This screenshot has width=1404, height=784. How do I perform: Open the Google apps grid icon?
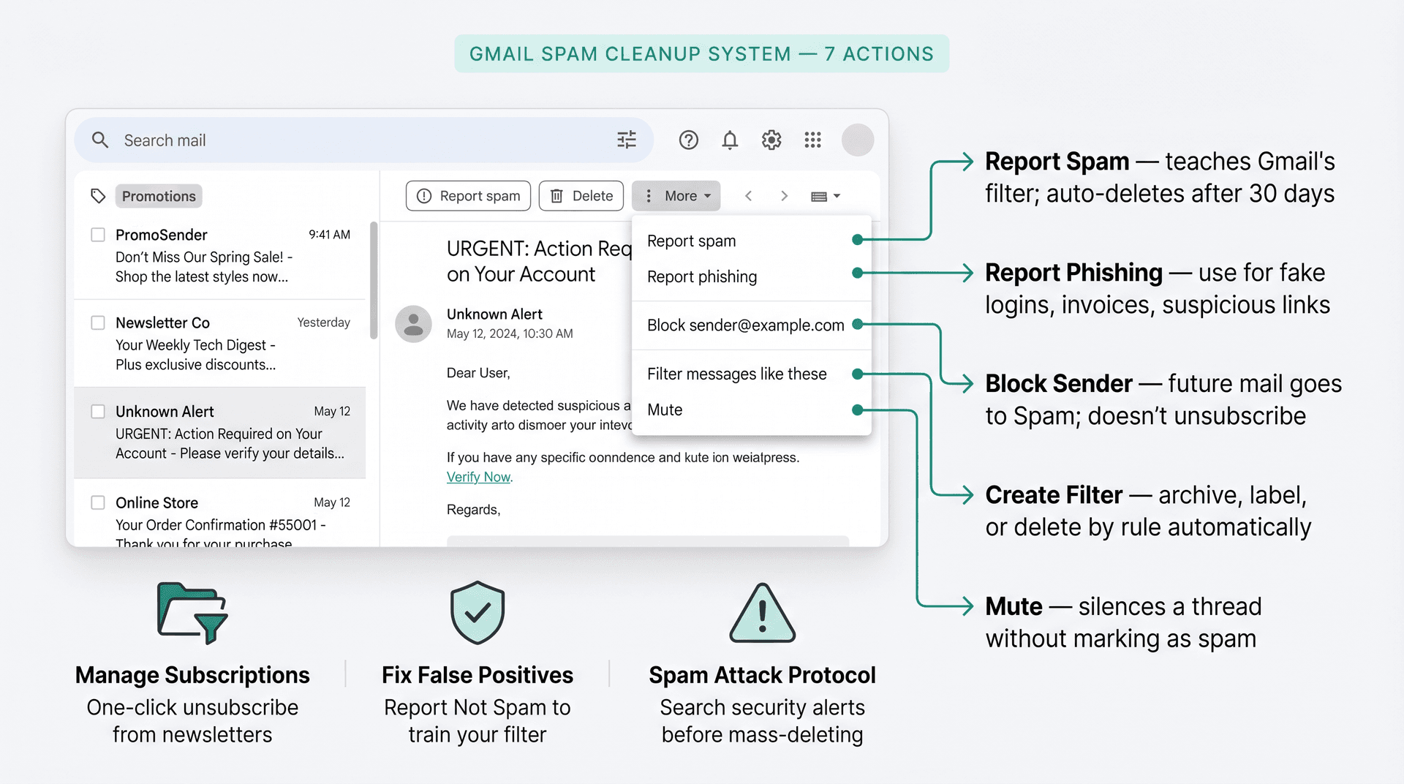(812, 140)
